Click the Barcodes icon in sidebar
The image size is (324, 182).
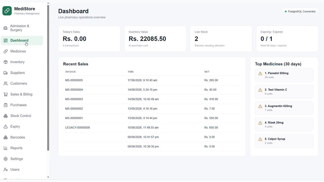click(6, 137)
